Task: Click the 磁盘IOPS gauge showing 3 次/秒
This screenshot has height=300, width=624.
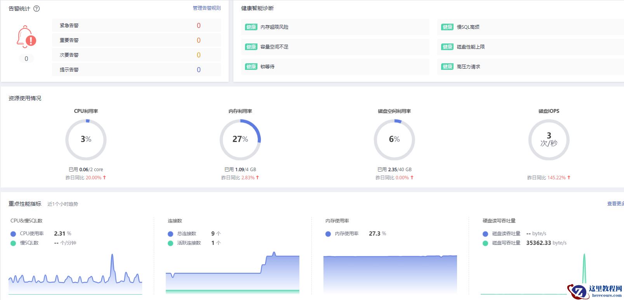Action: point(549,139)
